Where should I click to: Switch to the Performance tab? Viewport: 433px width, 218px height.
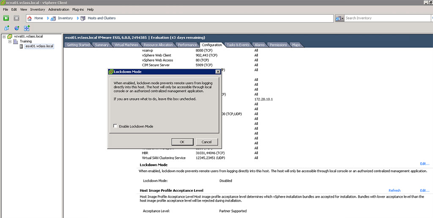pos(187,45)
